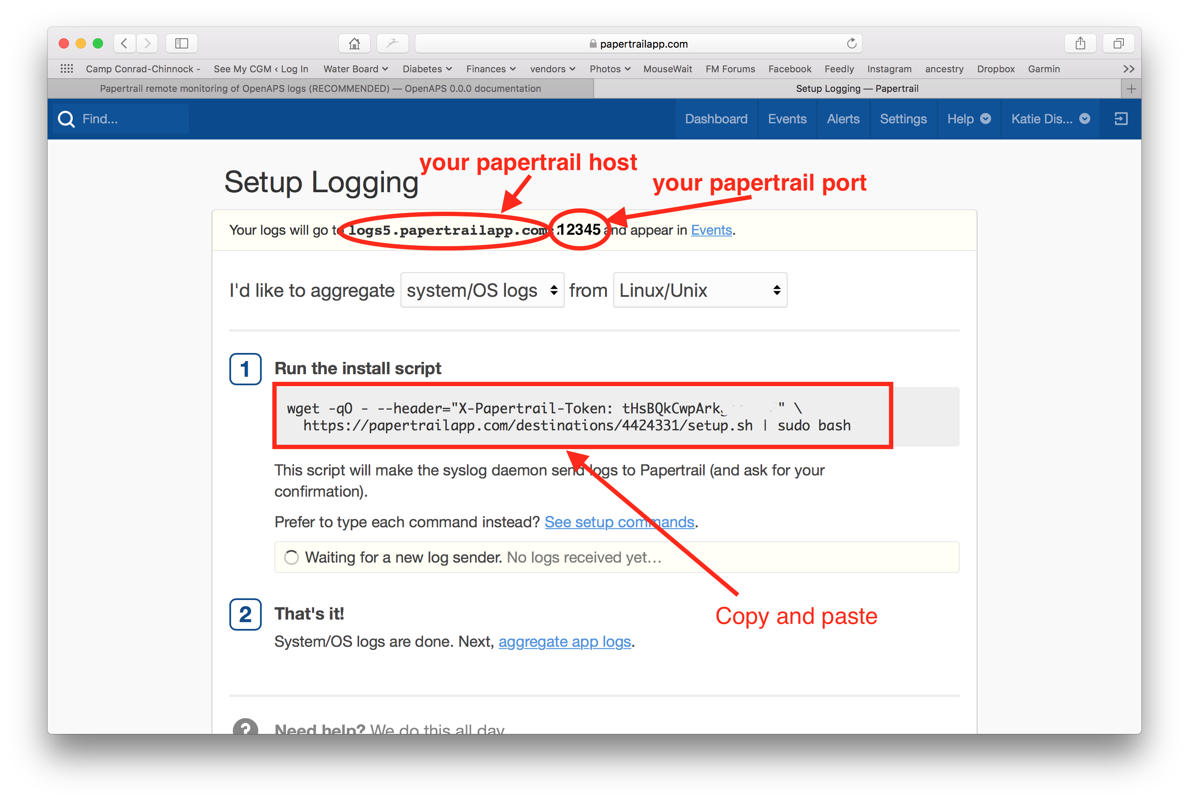This screenshot has width=1189, height=802.
Task: Toggle the Safari sidebar button
Action: click(182, 43)
